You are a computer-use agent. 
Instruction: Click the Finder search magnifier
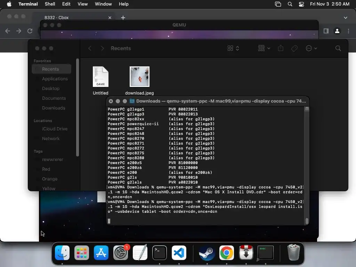(x=338, y=48)
